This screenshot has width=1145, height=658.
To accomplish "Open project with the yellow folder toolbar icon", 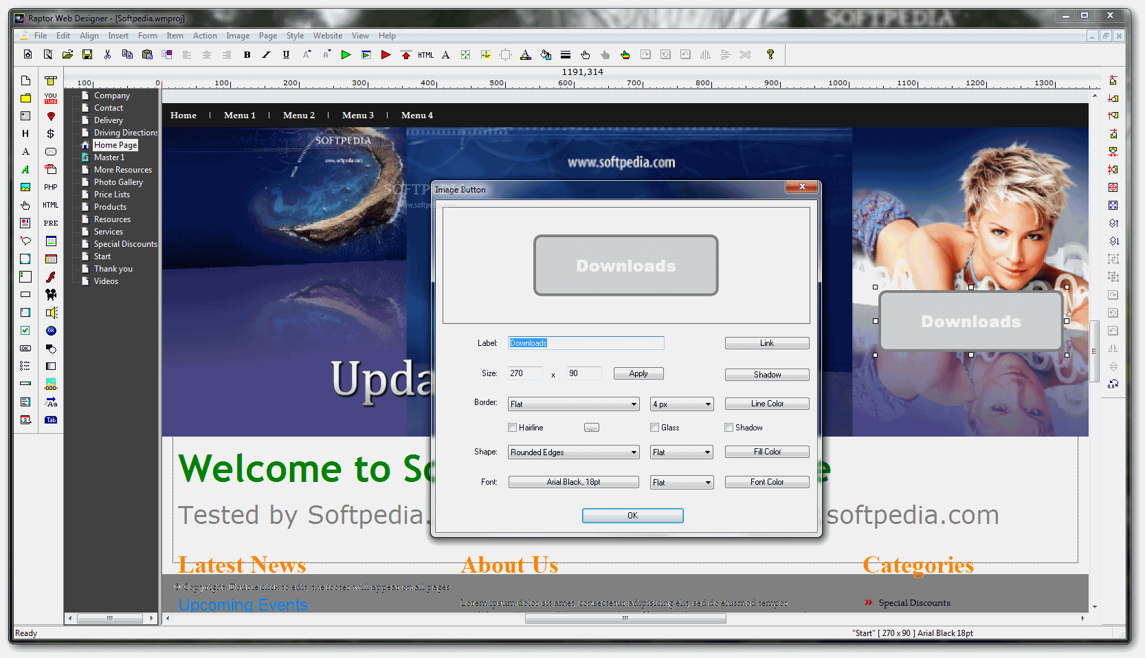I will click(67, 55).
